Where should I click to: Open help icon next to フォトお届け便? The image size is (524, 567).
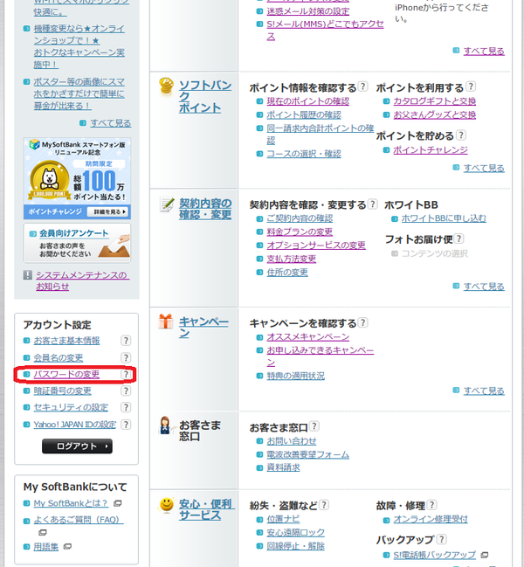pyautogui.click(x=458, y=239)
